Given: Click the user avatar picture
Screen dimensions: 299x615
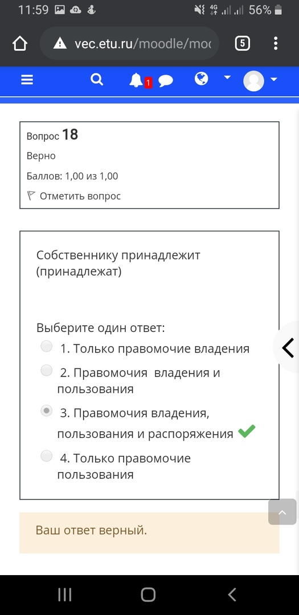Looking at the screenshot, I should [253, 81].
